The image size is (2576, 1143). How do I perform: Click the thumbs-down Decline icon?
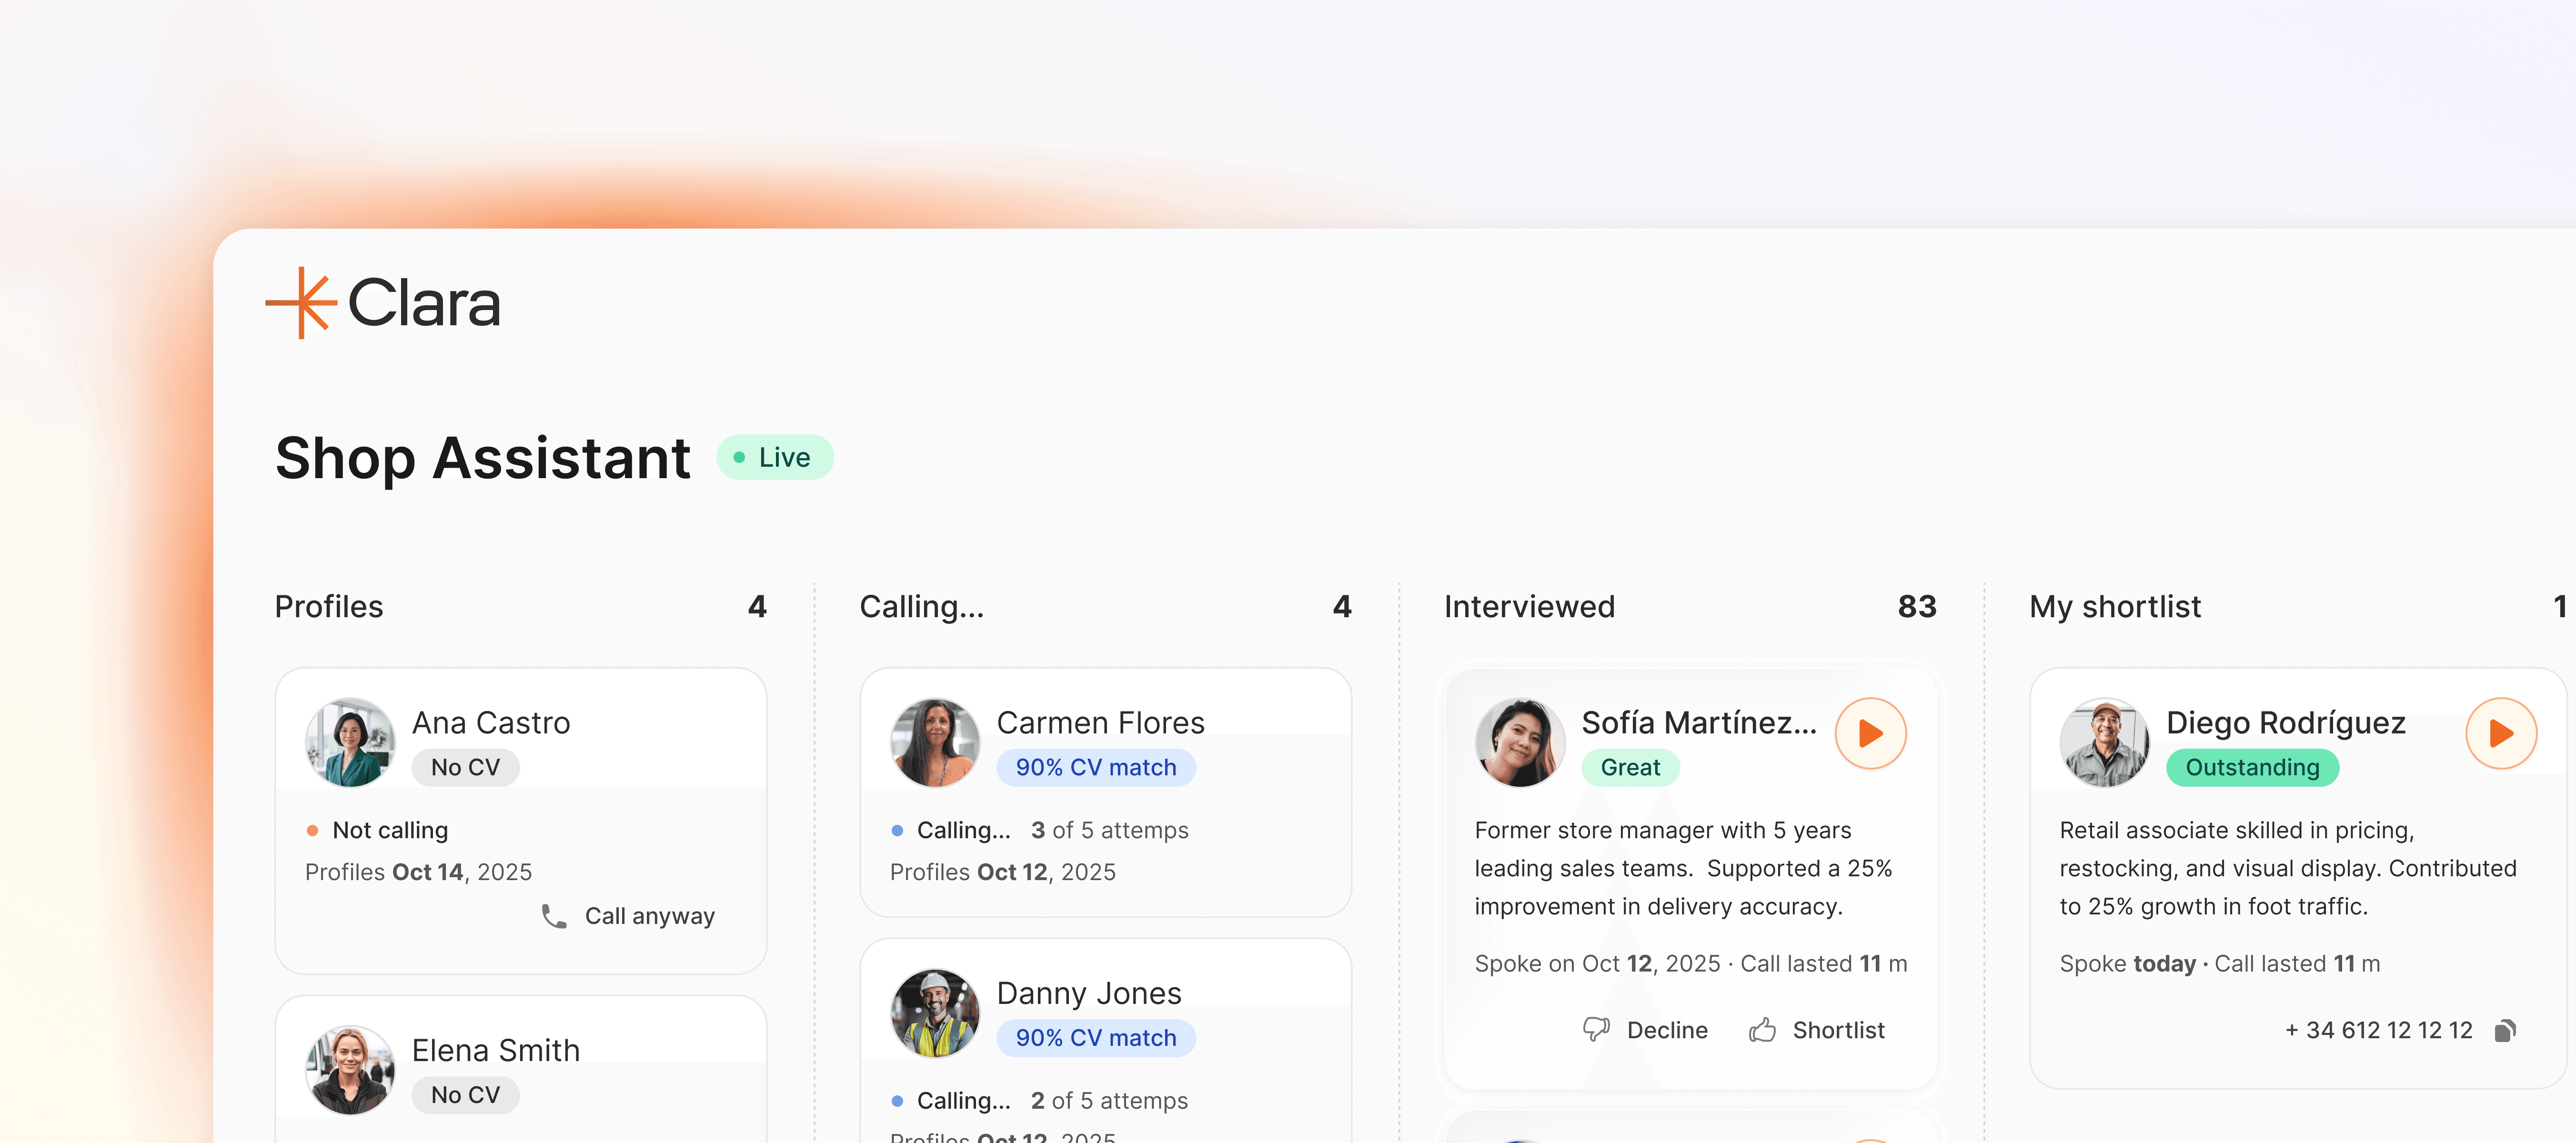tap(1596, 1029)
